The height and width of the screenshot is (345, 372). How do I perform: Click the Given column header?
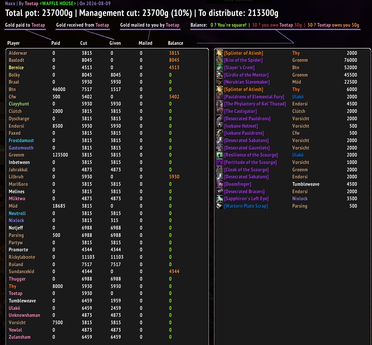(x=115, y=43)
